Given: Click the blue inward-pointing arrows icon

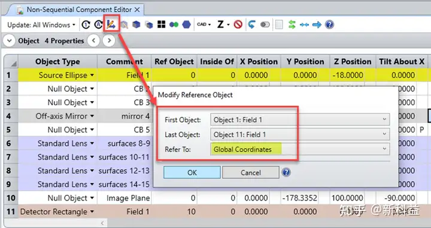Looking at the screenshot, I should (x=304, y=25).
